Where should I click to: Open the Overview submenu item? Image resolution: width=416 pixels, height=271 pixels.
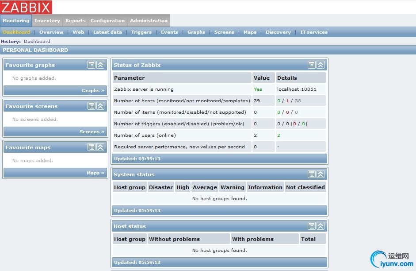(51, 32)
